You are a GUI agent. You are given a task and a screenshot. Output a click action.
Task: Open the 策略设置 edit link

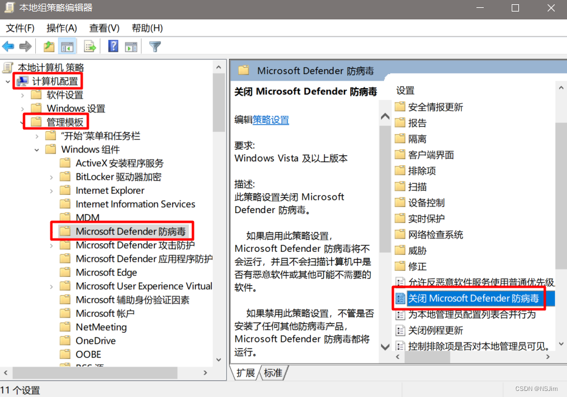(270, 120)
